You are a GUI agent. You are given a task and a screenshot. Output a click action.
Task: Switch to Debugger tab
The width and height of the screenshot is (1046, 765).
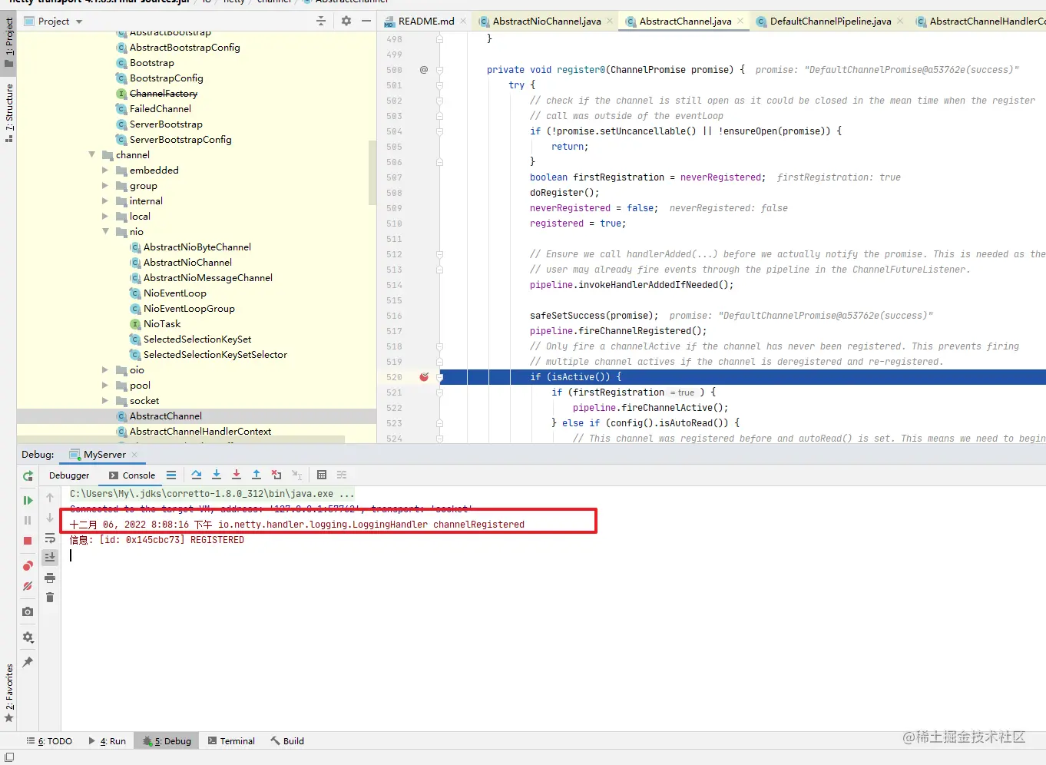(69, 475)
